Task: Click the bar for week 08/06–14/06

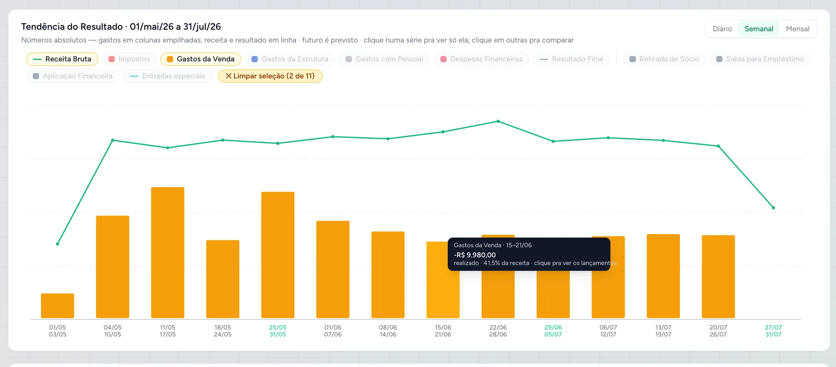Action: click(x=388, y=275)
